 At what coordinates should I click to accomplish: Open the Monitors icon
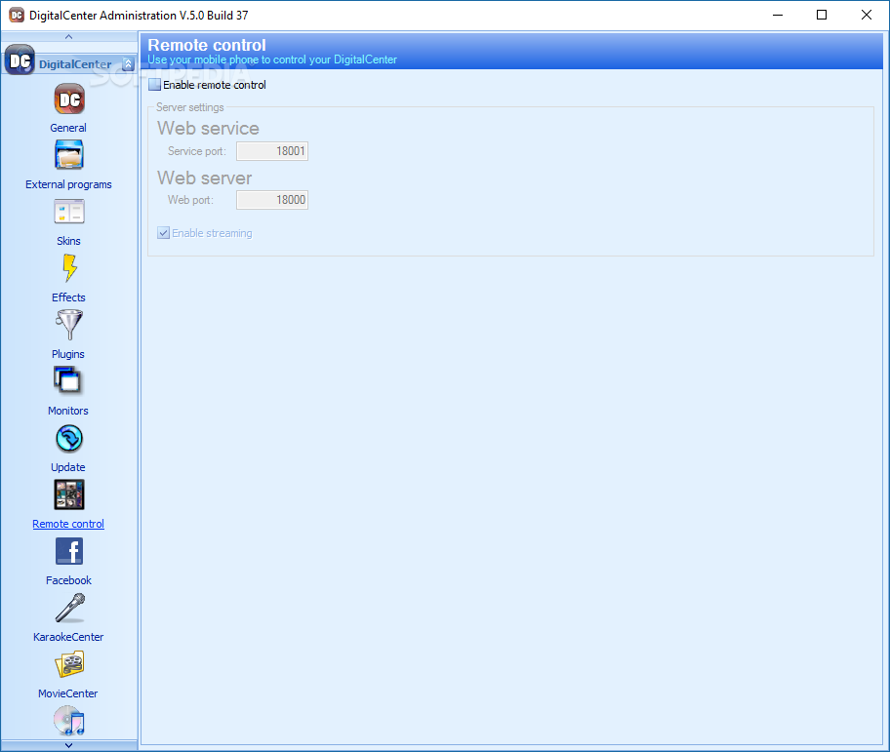click(x=68, y=380)
